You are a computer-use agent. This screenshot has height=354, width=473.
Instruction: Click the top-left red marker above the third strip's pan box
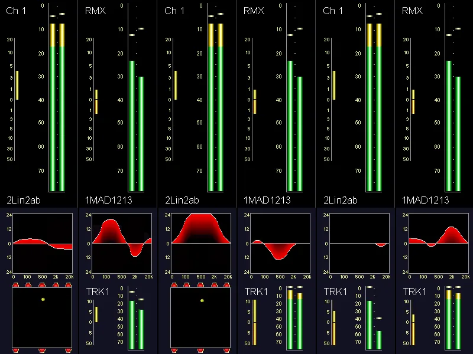point(174,285)
